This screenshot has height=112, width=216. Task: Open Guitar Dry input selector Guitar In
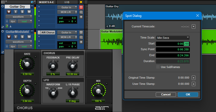click(x=67, y=8)
